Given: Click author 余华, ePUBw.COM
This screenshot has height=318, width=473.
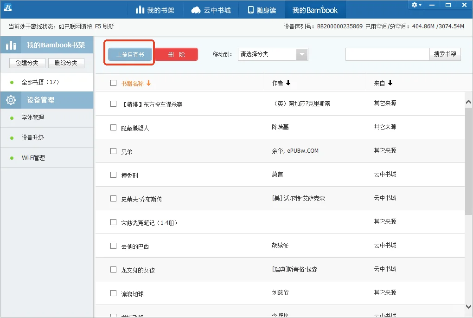Looking at the screenshot, I should point(295,151).
